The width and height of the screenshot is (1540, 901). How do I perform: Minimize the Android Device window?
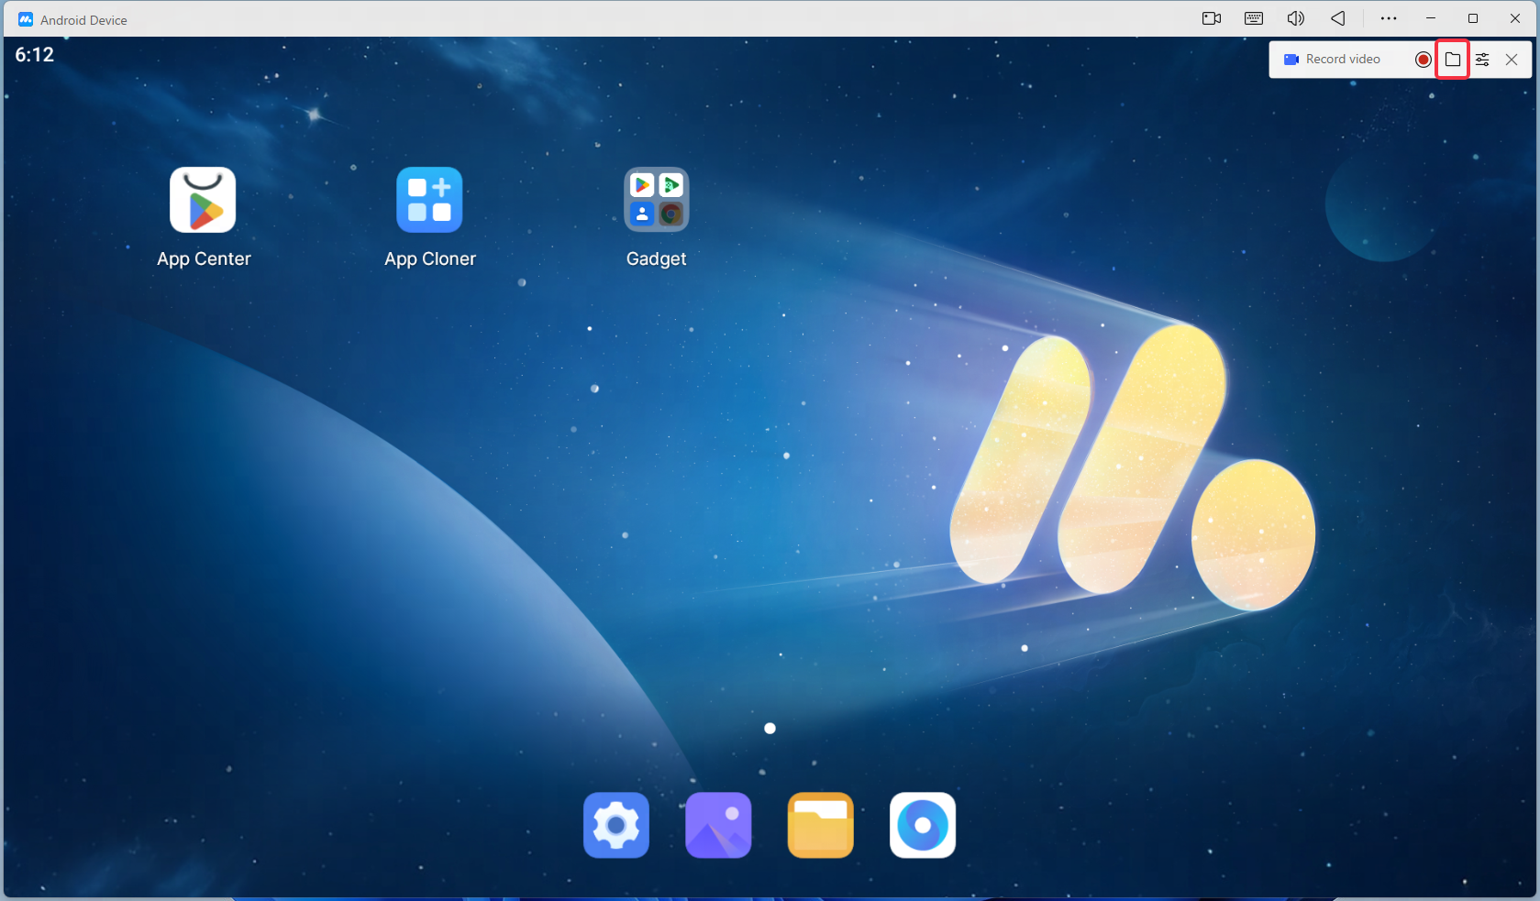(x=1431, y=18)
